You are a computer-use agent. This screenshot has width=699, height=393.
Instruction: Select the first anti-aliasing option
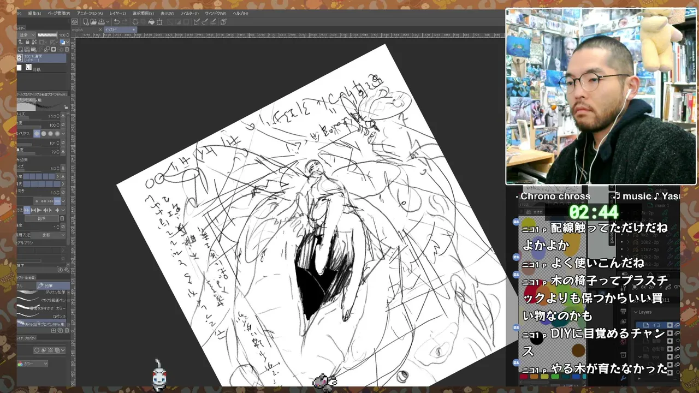[37, 133]
